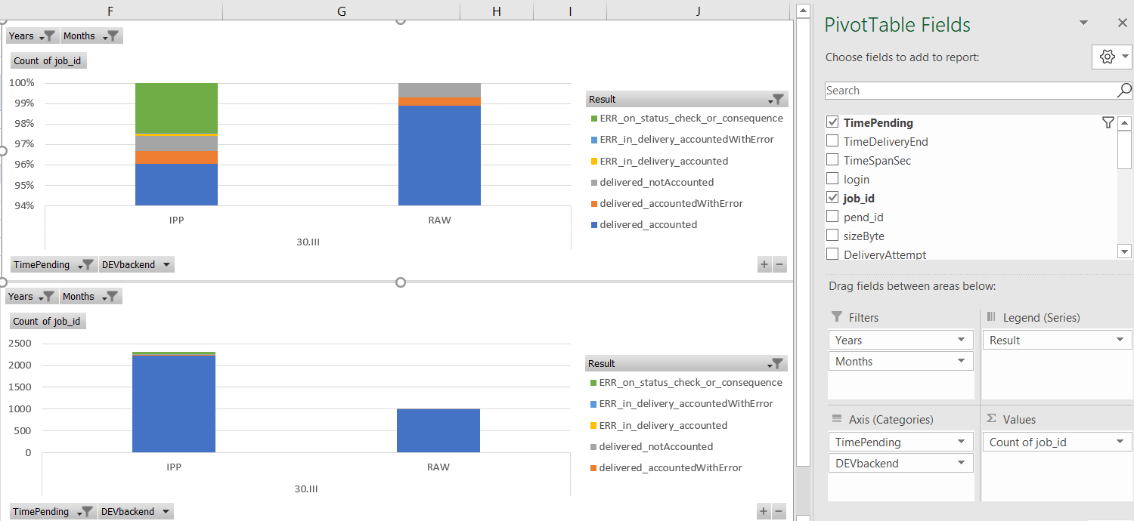Click plus button on the bottom chart

coord(764,512)
